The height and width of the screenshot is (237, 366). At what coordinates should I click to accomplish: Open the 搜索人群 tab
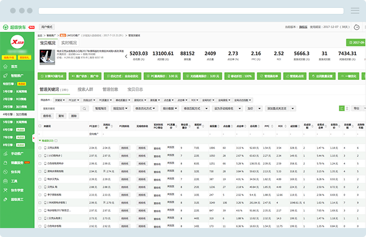pos(86,89)
